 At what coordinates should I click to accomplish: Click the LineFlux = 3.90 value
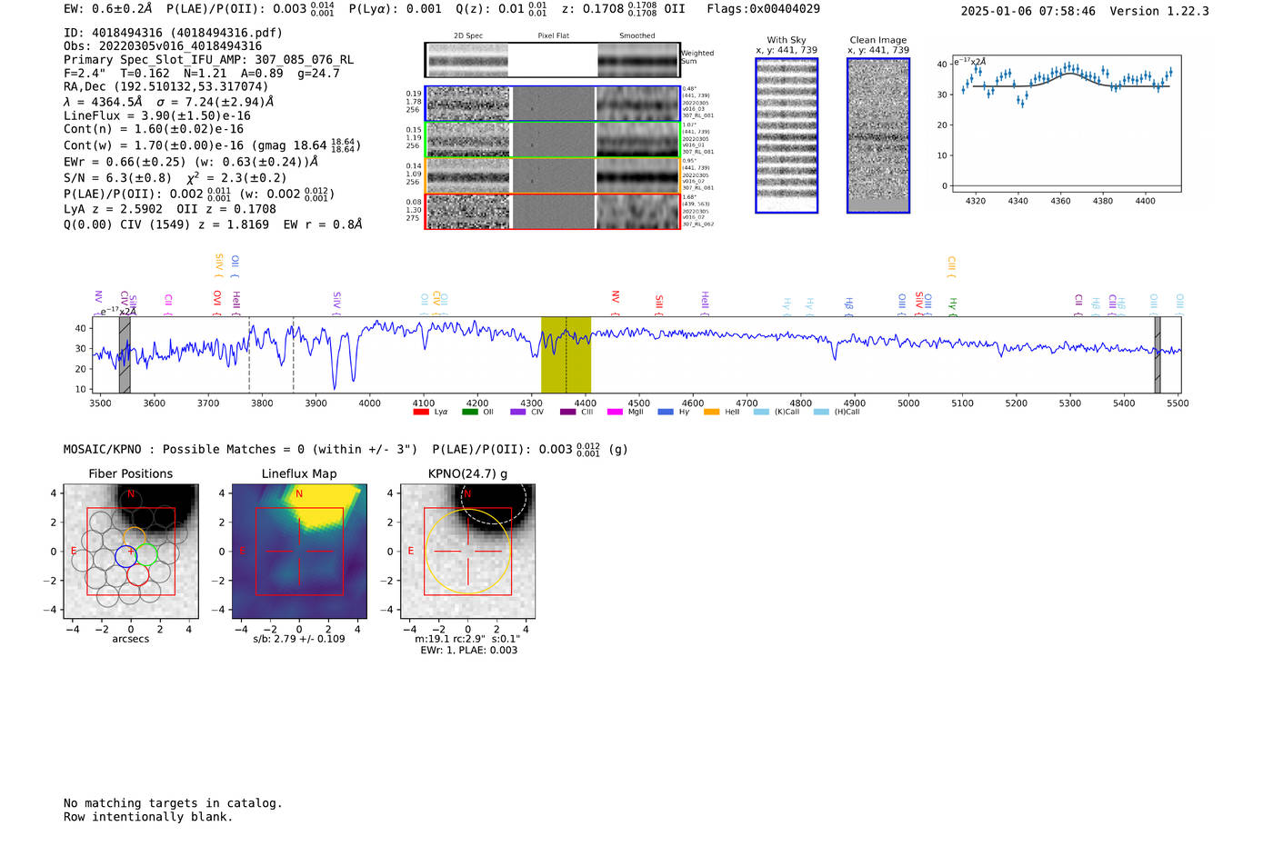157,115
